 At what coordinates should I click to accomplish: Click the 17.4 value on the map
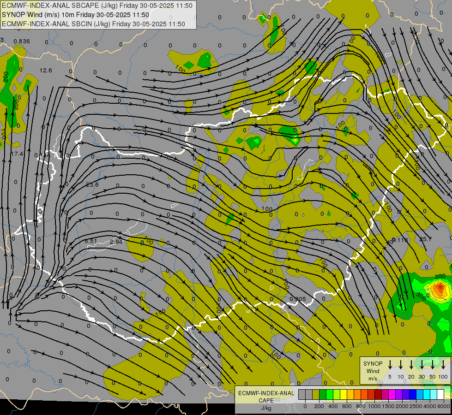pos(17,154)
